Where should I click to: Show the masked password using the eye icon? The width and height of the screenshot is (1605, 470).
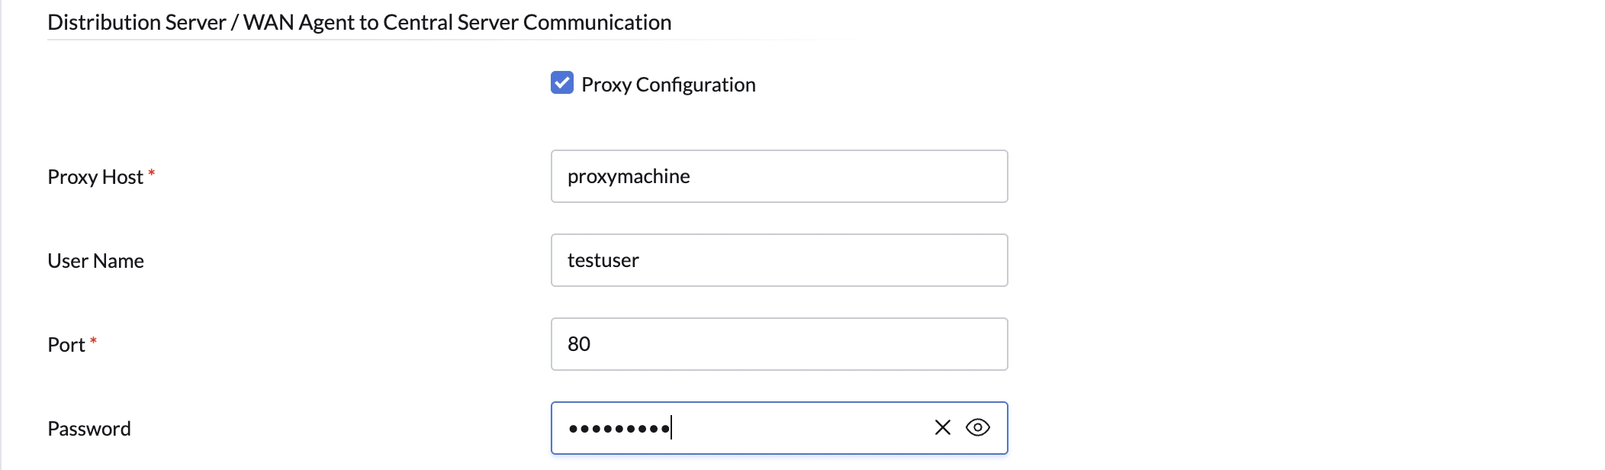click(x=979, y=428)
